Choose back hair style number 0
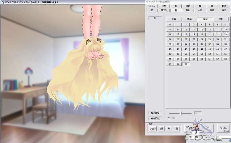The height and width of the screenshot is (143, 231). pos(170,25)
